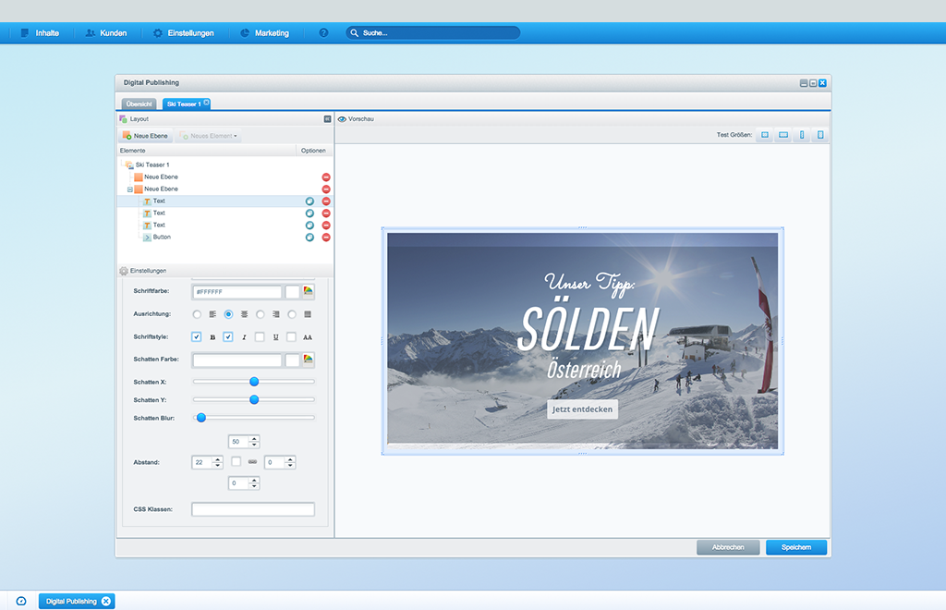Select desktop test size icon in Vorschau
Image resolution: width=946 pixels, height=610 pixels.
click(764, 135)
